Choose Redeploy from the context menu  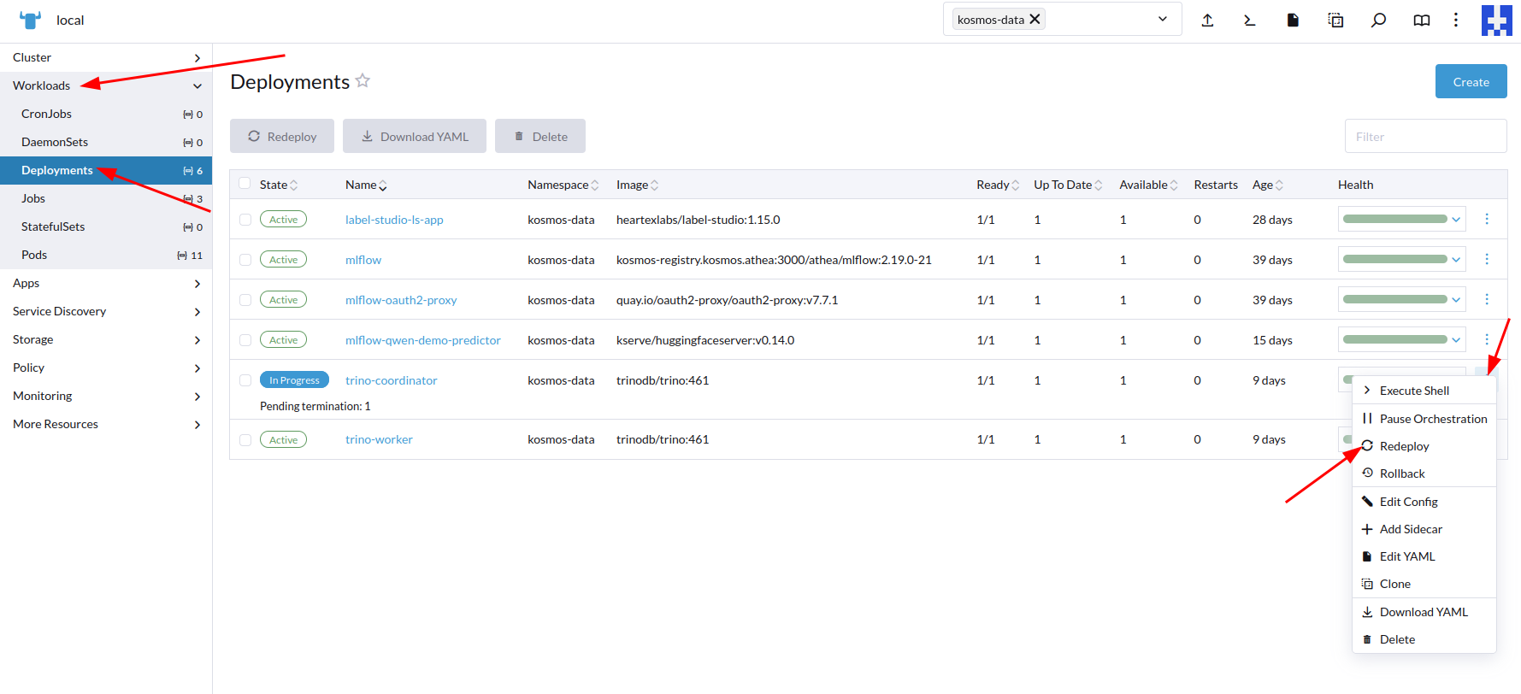coord(1404,446)
